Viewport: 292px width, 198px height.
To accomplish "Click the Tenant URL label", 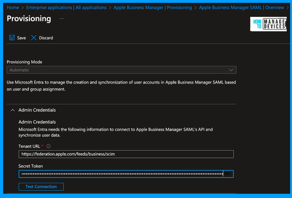I will [29, 146].
